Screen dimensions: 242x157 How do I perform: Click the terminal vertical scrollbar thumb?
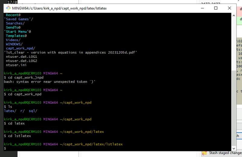(x=234, y=108)
